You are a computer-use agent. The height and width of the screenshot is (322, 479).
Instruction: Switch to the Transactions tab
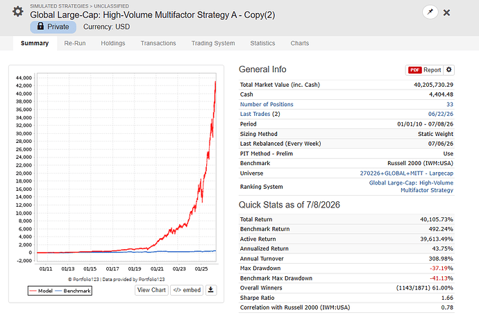click(x=158, y=43)
